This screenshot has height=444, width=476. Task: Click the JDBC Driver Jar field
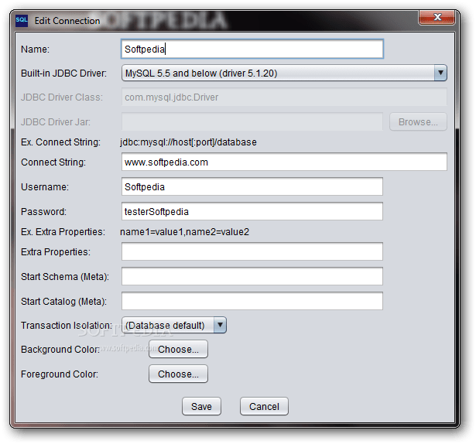(252, 121)
